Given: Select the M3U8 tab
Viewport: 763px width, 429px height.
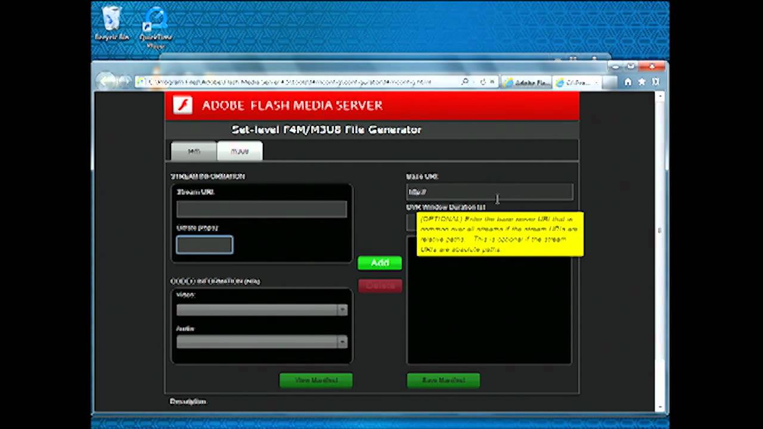Looking at the screenshot, I should point(240,151).
